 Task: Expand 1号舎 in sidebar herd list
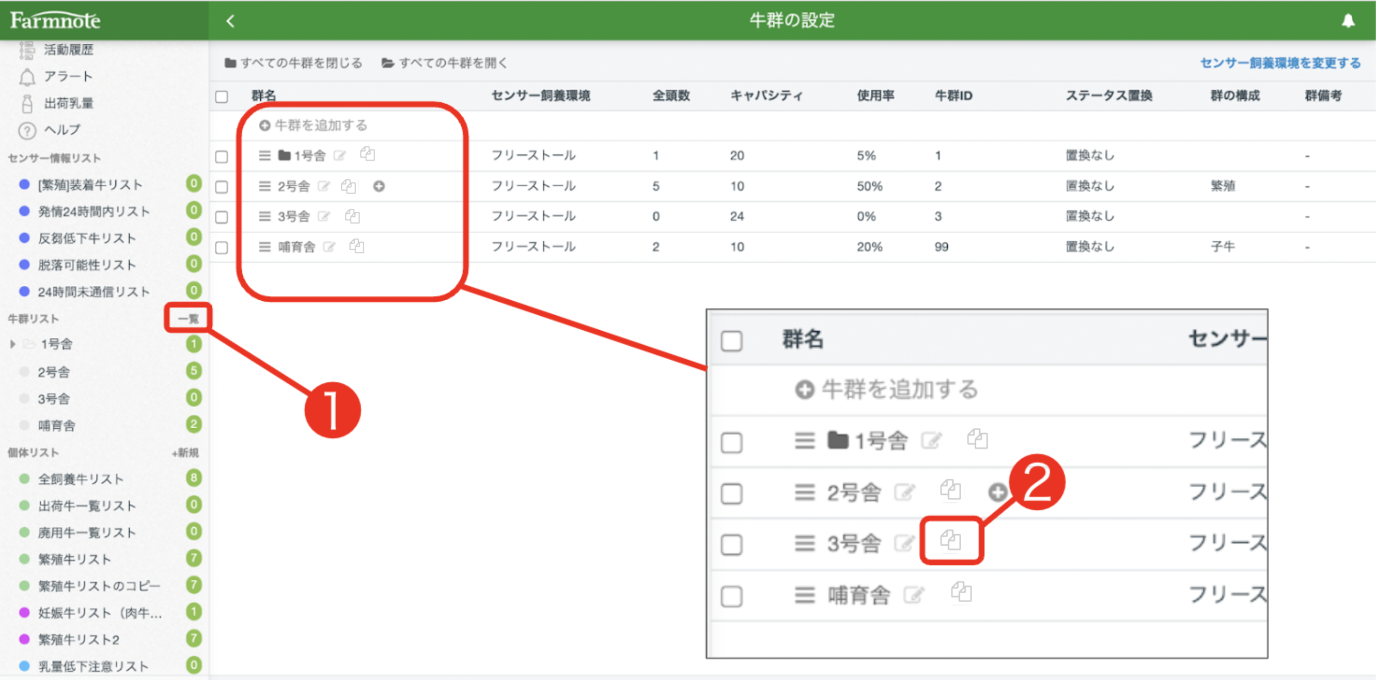click(x=12, y=344)
